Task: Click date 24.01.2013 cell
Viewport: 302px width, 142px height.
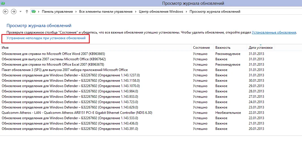Action: coord(256,102)
